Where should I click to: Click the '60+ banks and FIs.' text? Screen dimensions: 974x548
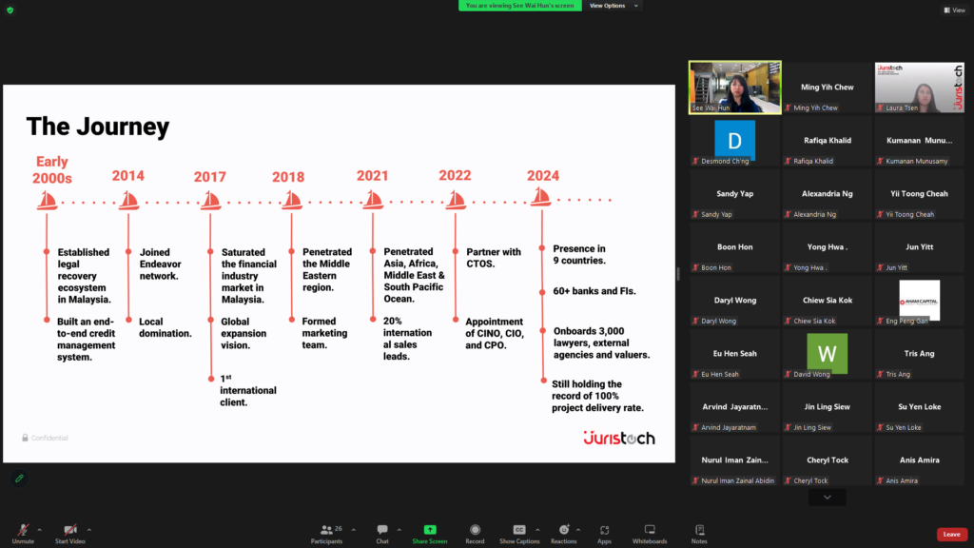tap(594, 291)
